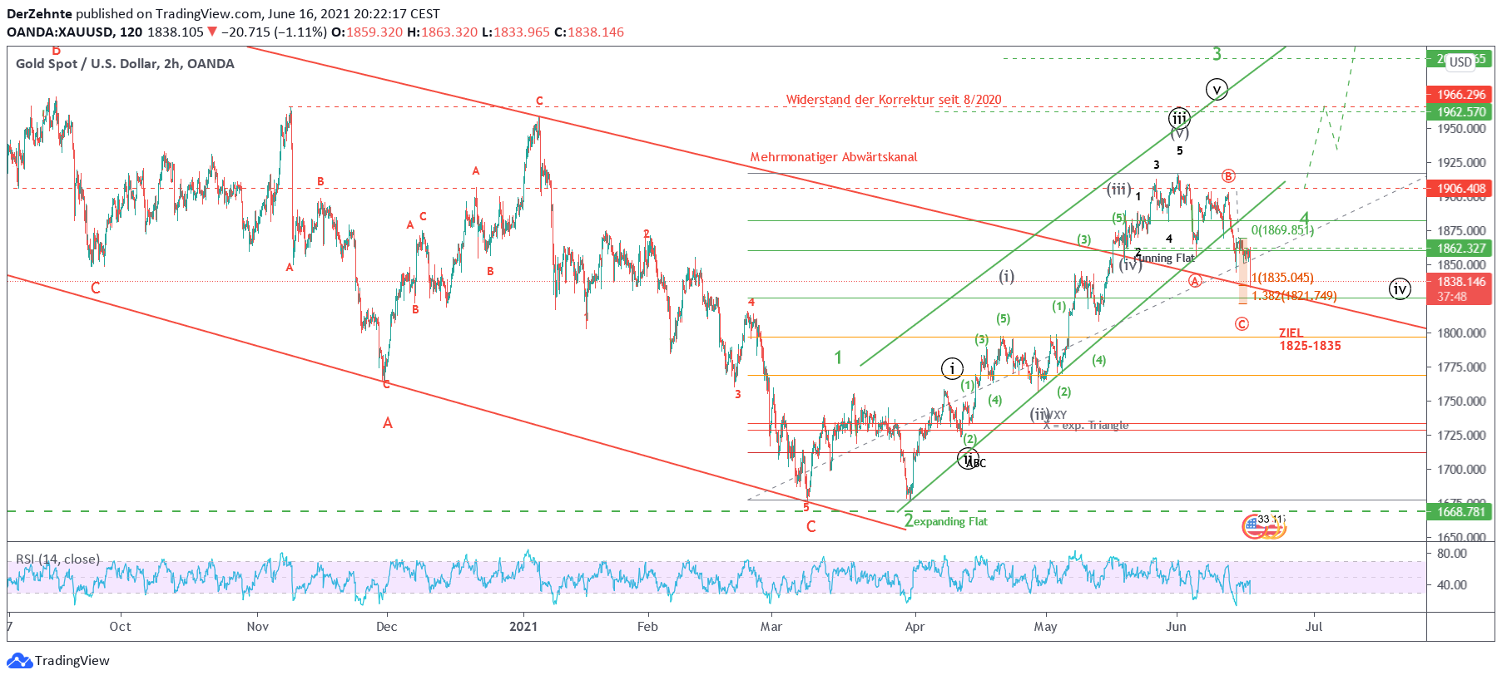Select the 'ZIEL 1825-1835' target annotation
This screenshot has height=680, width=1502.
[x=1310, y=339]
